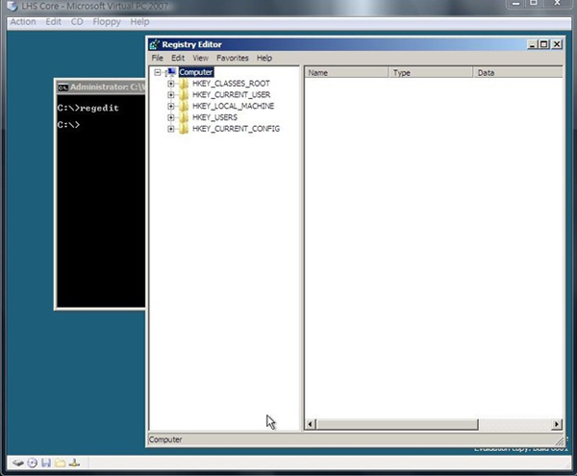
Task: Click the HKEY_USERS folder icon
Action: (183, 117)
